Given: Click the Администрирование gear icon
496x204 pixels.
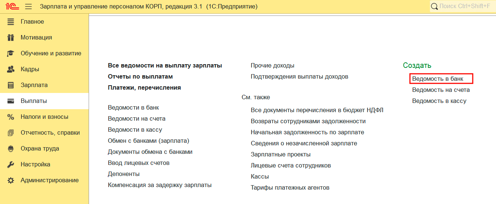Looking at the screenshot, I should point(11,180).
